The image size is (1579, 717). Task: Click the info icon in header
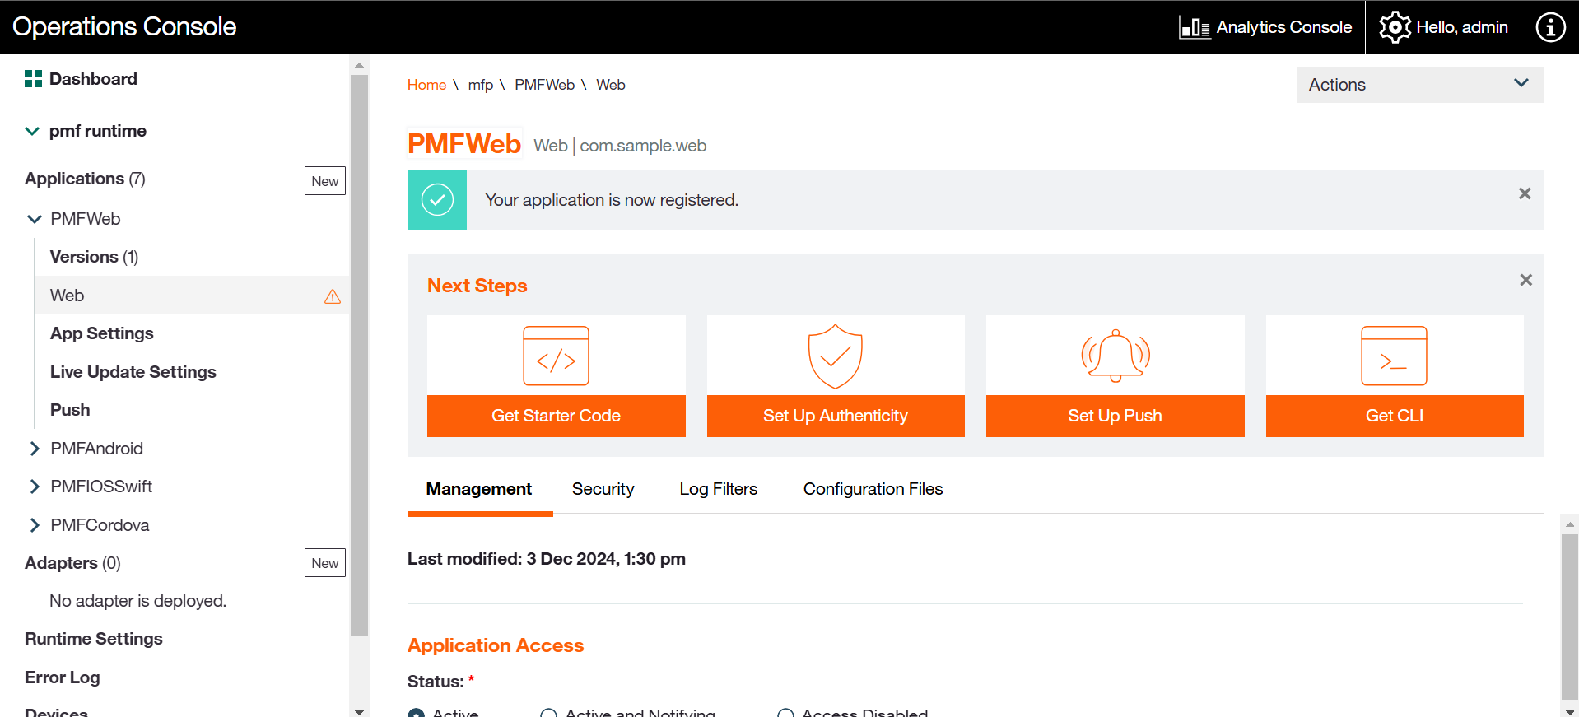click(1550, 27)
